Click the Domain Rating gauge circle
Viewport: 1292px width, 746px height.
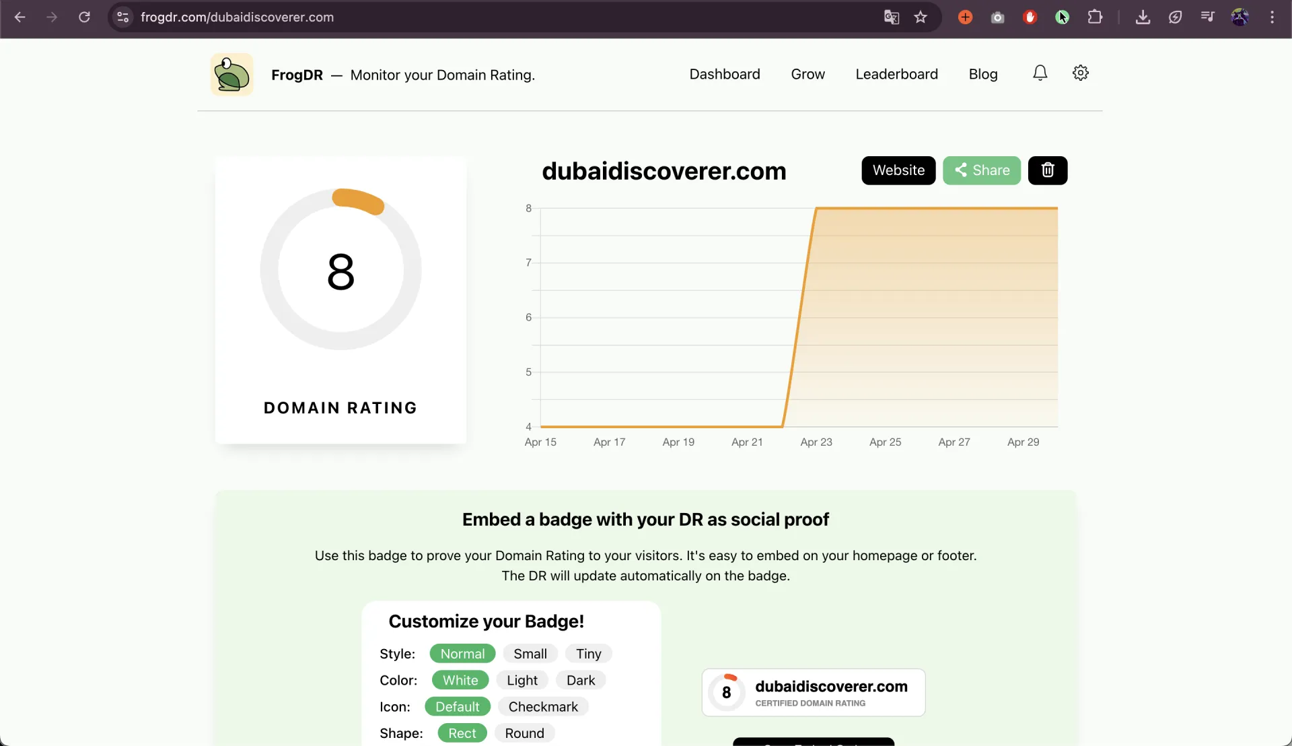click(340, 269)
